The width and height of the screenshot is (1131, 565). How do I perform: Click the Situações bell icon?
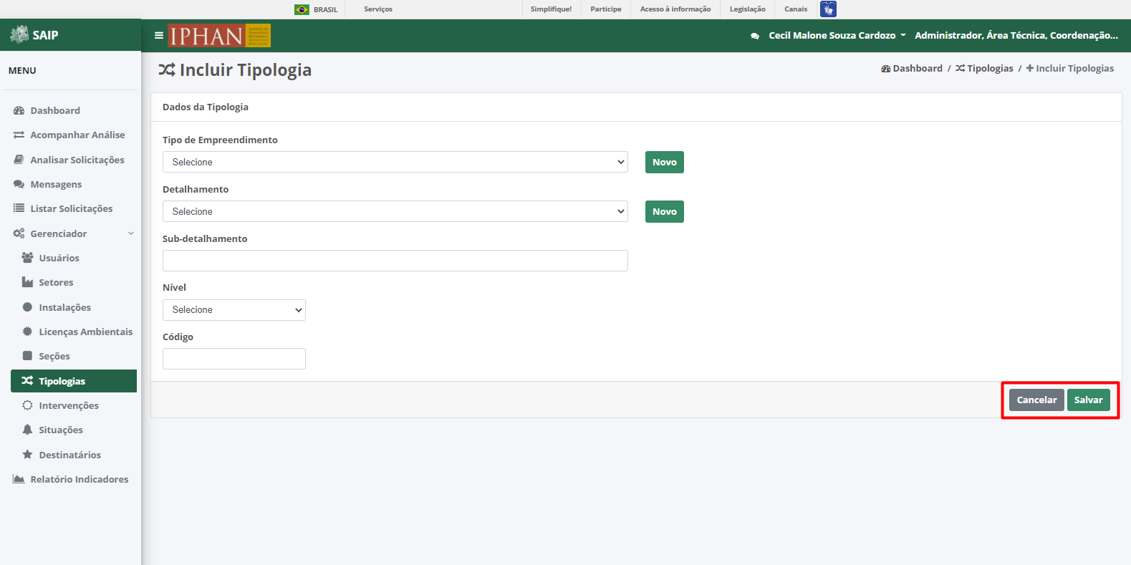pos(27,430)
